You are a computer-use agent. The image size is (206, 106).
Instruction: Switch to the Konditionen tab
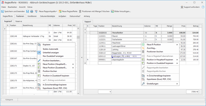coord(32,16)
